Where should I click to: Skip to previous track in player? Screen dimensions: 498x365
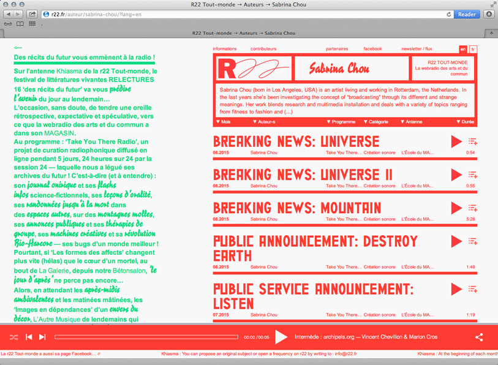point(29,337)
